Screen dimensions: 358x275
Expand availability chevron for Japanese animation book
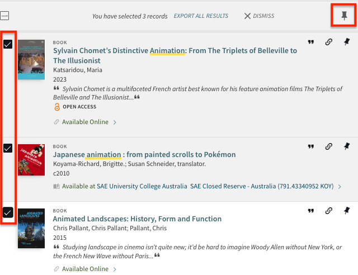(x=340, y=186)
